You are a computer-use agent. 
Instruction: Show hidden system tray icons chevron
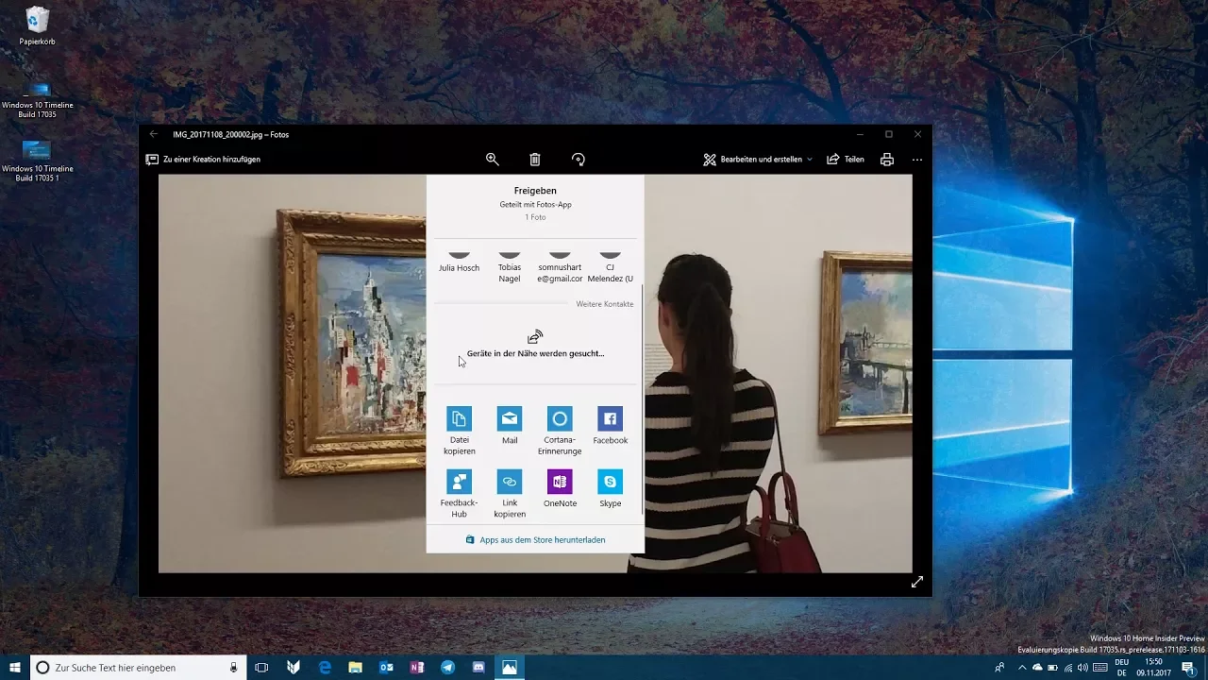[1021, 668]
